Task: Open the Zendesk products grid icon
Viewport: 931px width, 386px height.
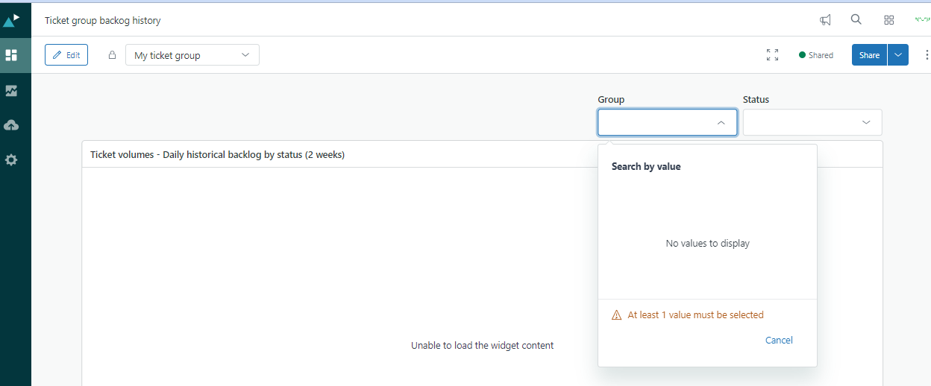Action: (888, 20)
